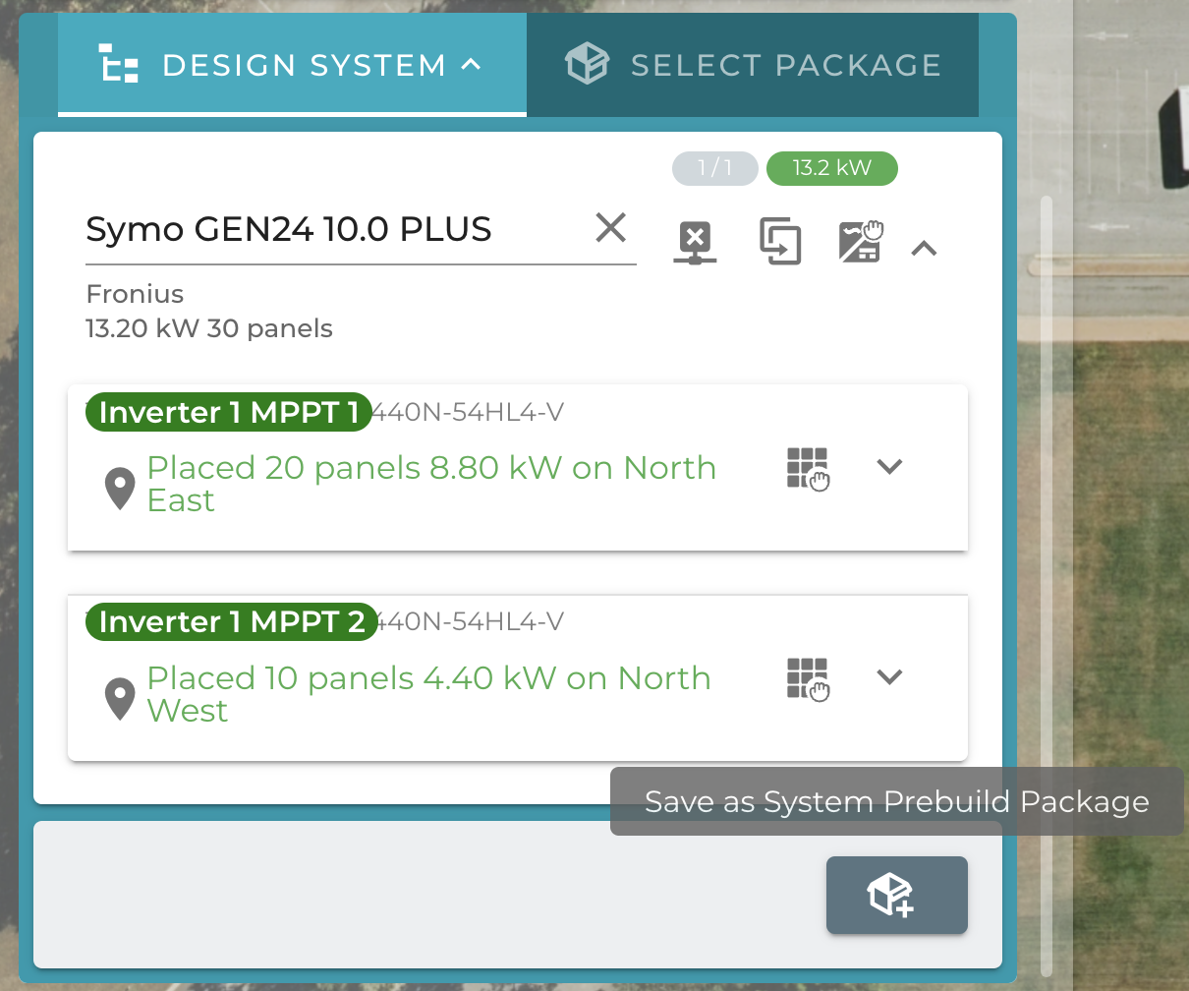
Task: Click the Fronius manufacturer label
Action: (x=135, y=294)
